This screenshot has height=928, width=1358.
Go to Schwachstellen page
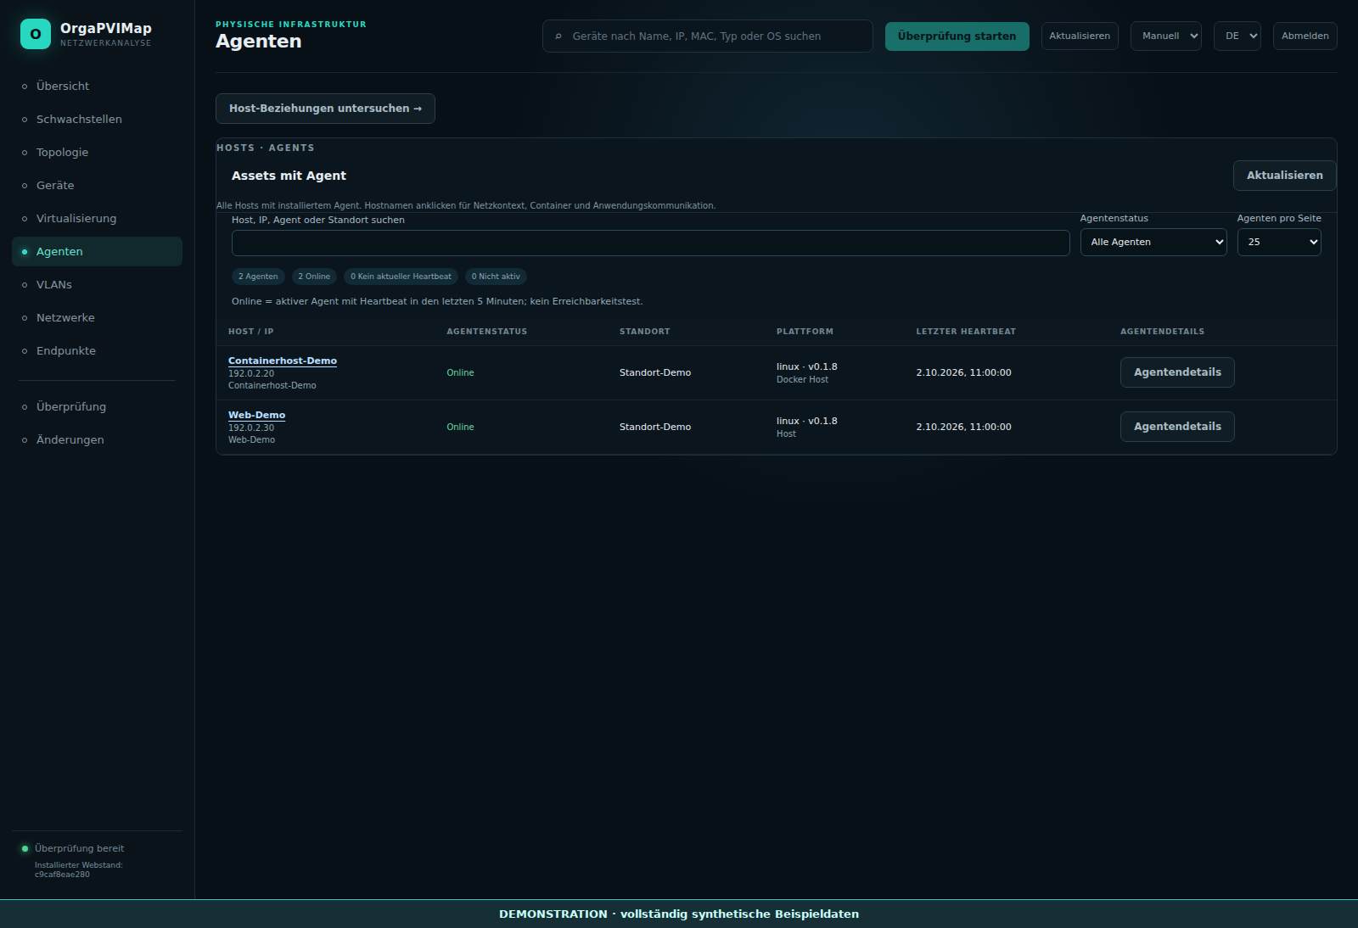(97, 119)
